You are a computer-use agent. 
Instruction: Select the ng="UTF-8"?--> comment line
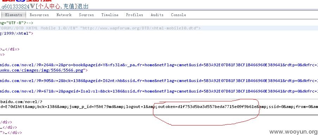pyautogui.click(x=17, y=23)
